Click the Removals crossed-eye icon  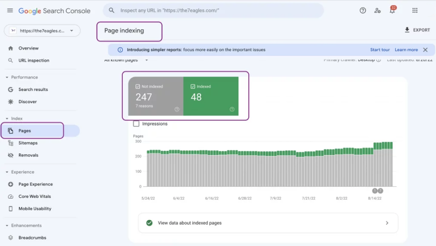(x=10, y=155)
